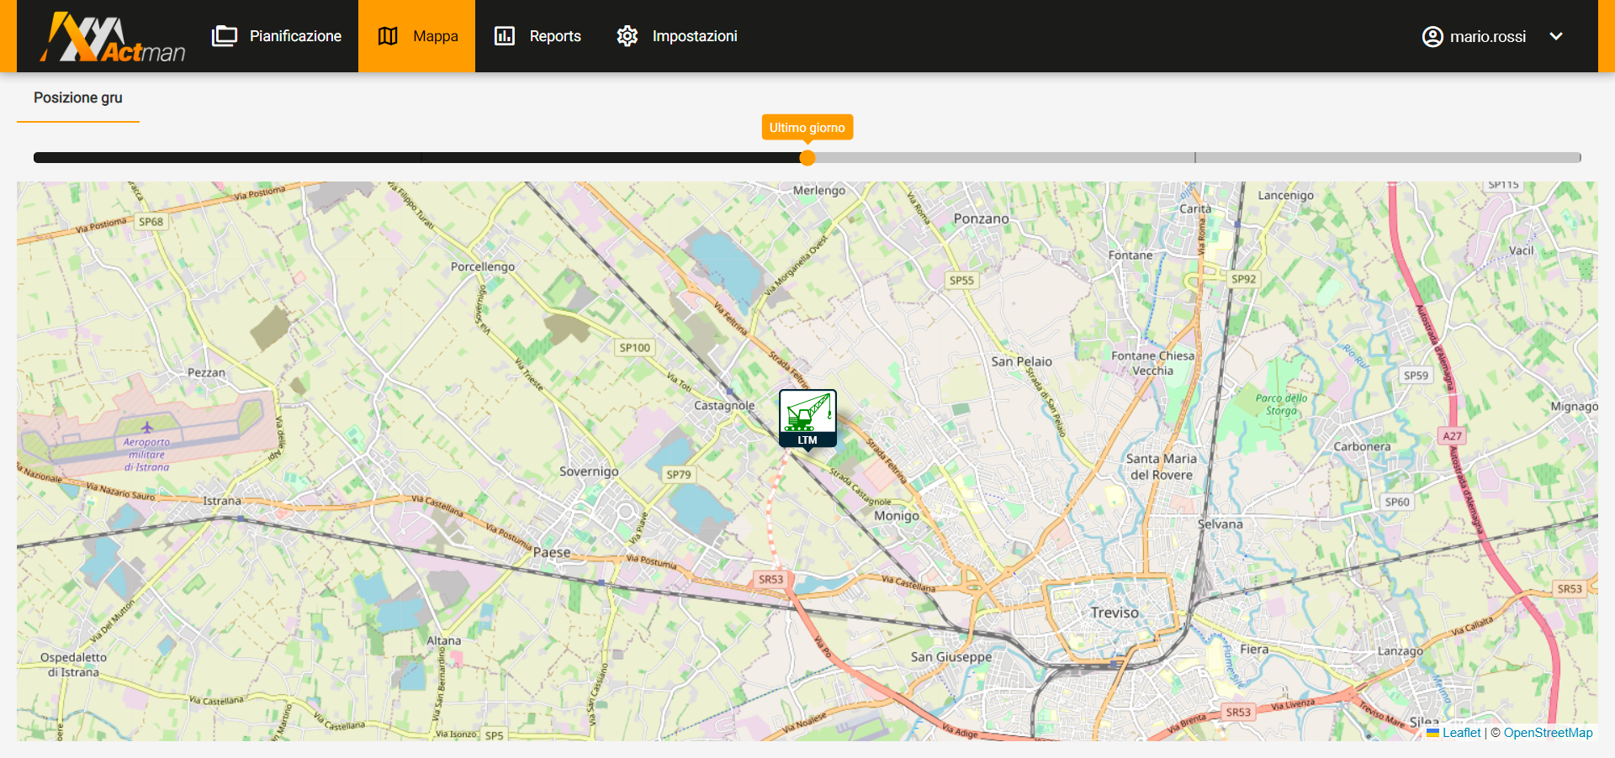Click the Porcellengo label on map
This screenshot has width=1615, height=758.
pyautogui.click(x=483, y=266)
